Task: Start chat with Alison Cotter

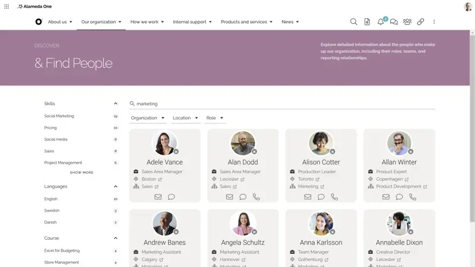Action: (x=321, y=197)
